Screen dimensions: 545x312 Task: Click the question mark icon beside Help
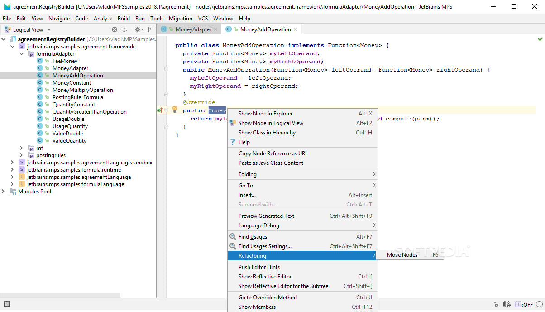233,142
